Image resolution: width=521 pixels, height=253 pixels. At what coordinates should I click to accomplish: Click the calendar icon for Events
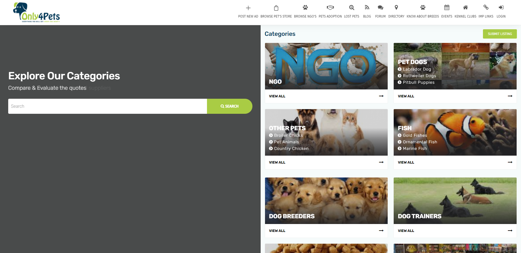[447, 7]
